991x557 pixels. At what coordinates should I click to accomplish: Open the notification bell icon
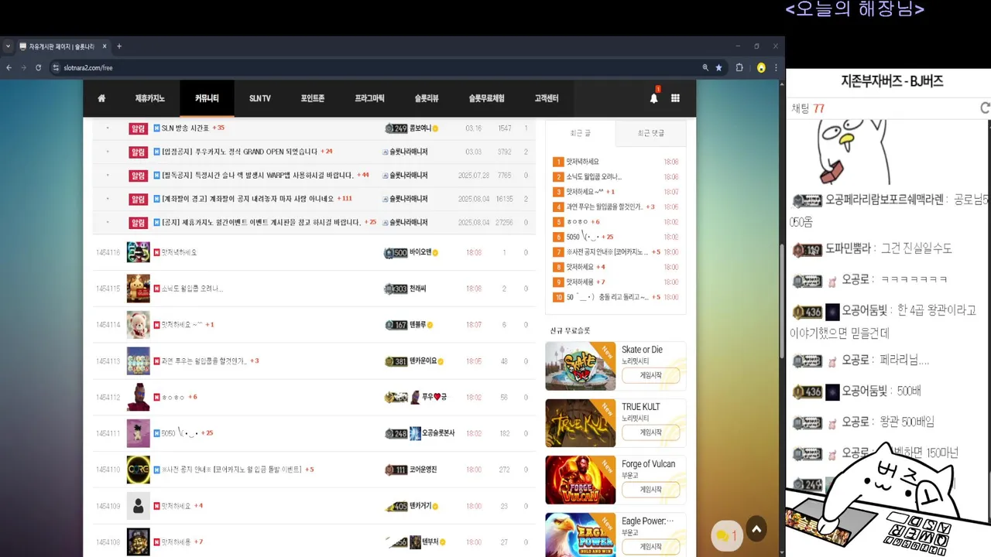pos(653,98)
